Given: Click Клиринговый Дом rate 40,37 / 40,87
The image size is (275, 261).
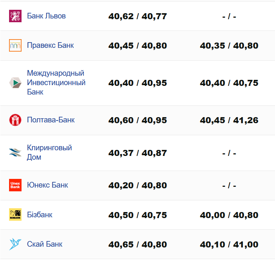Looking at the screenshot, I should [x=137, y=153].
